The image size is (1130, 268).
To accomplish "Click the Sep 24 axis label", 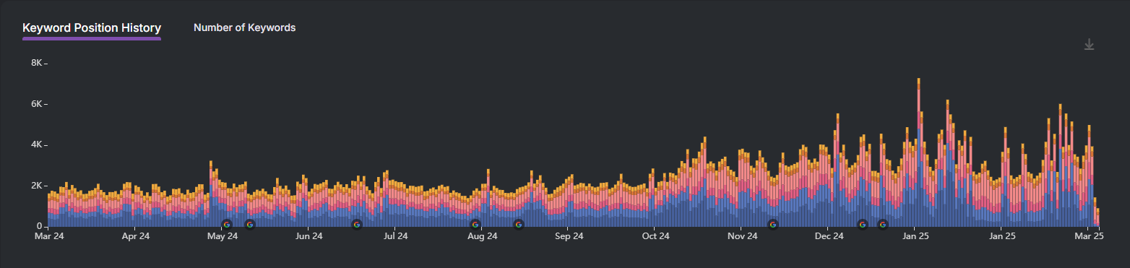I will tap(569, 236).
